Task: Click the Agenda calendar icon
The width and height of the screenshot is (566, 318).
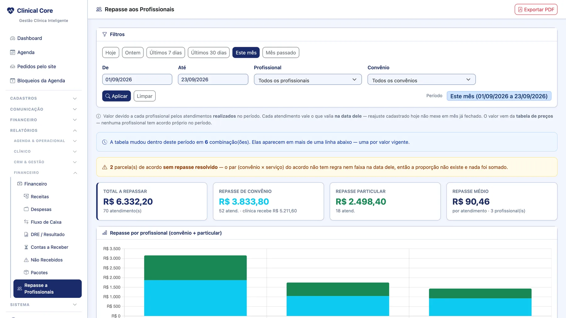Action: (x=13, y=52)
